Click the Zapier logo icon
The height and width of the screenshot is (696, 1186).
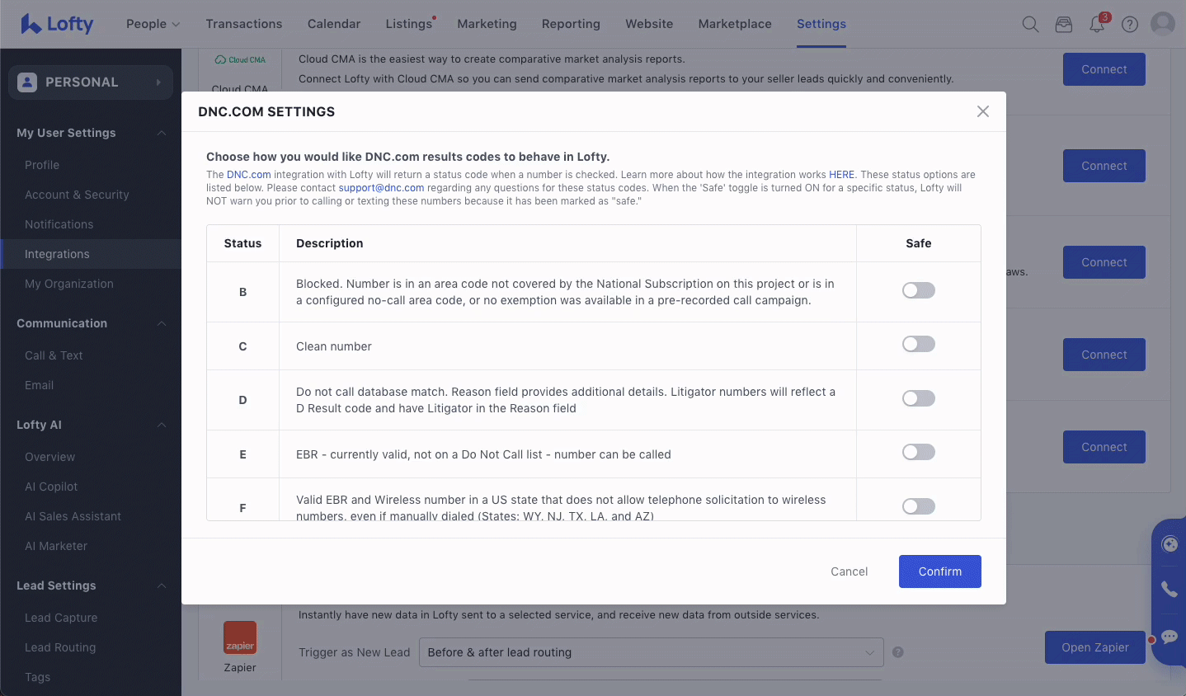240,637
